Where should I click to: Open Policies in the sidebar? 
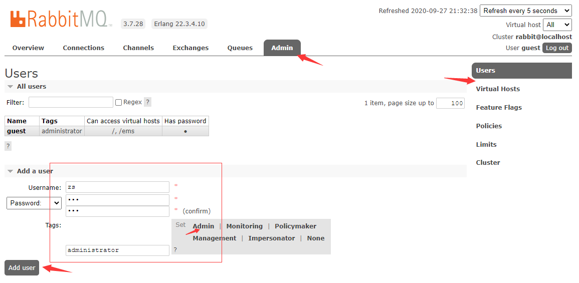point(489,126)
